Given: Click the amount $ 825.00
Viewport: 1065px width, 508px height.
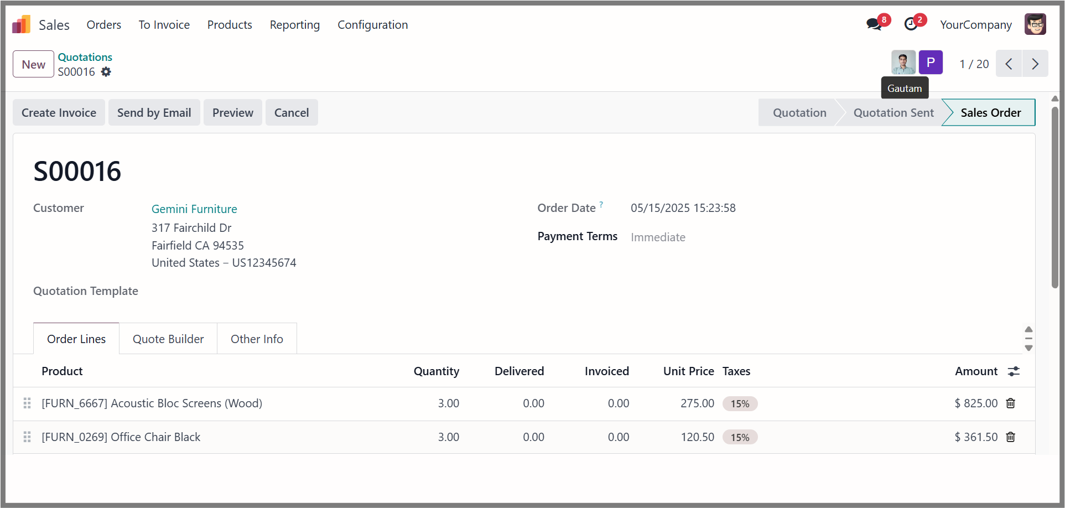Looking at the screenshot, I should [x=976, y=403].
